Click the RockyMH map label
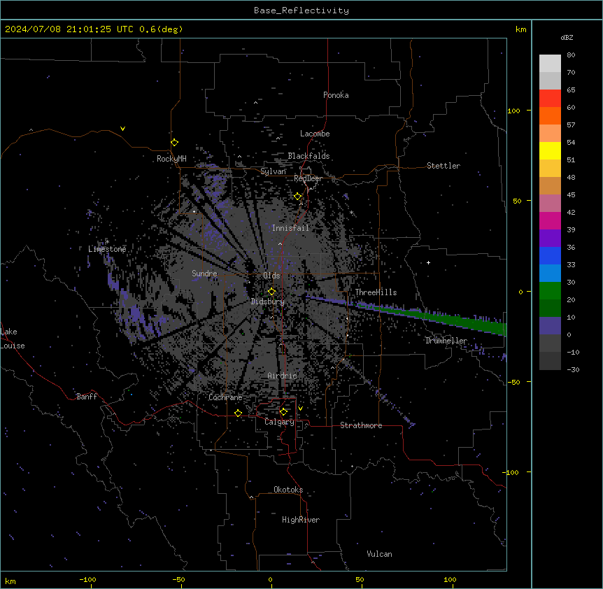 pyautogui.click(x=171, y=159)
